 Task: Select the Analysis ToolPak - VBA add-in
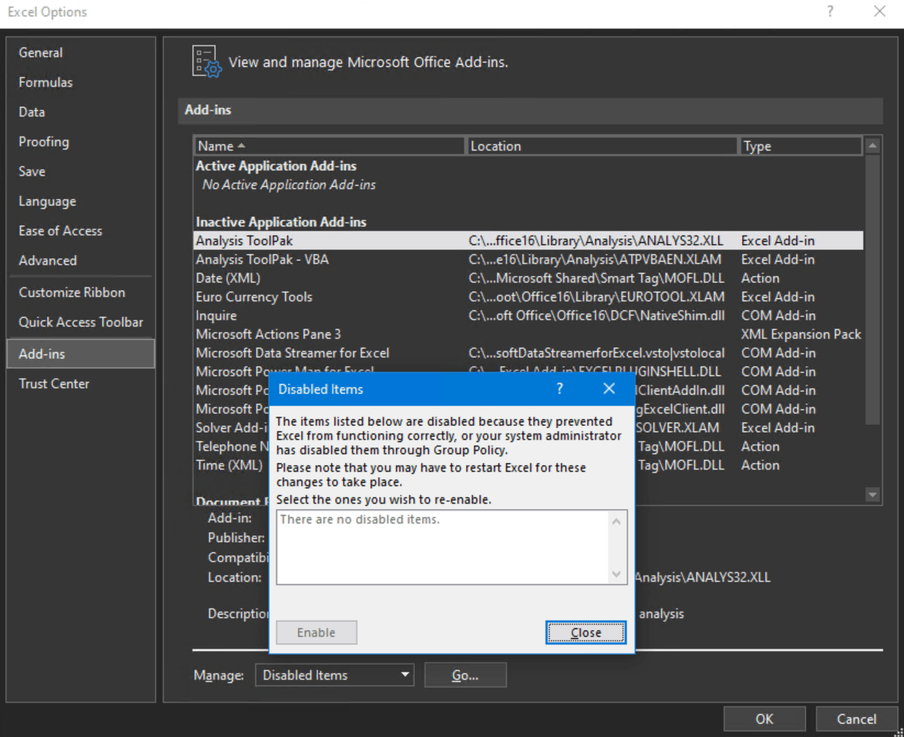262,259
